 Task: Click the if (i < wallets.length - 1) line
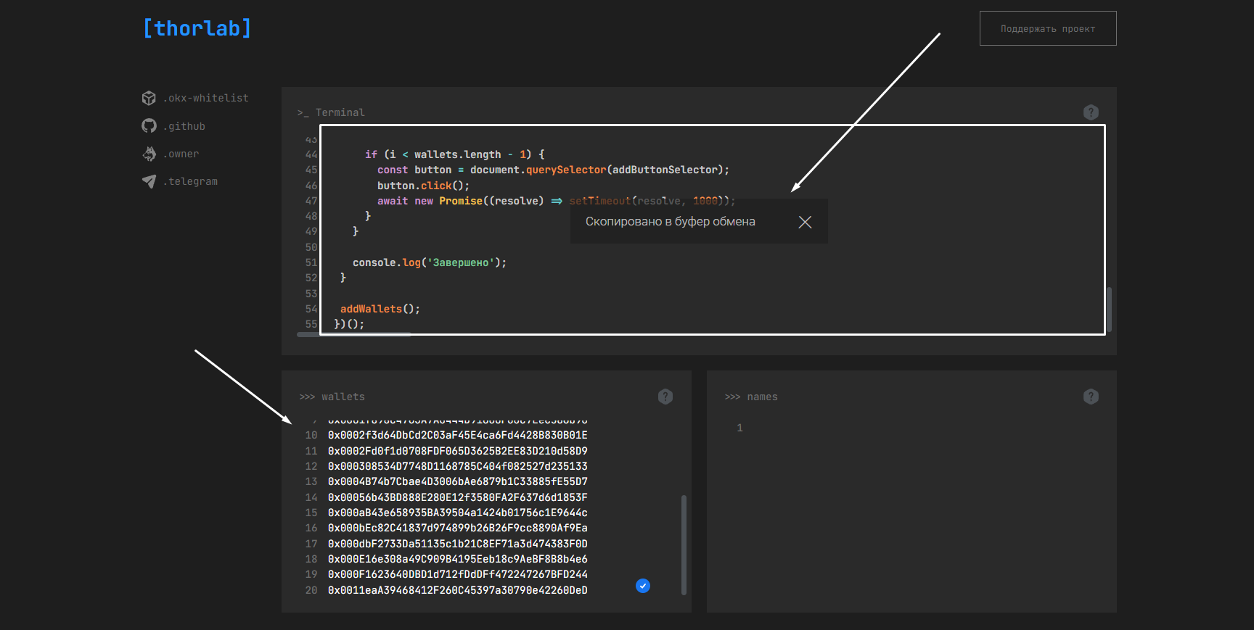click(x=455, y=154)
